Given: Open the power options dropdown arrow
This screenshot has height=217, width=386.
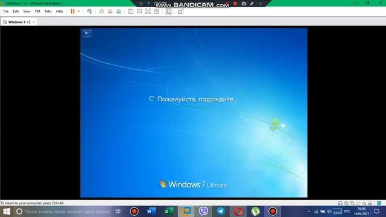Looking at the screenshot, I should 78,11.
